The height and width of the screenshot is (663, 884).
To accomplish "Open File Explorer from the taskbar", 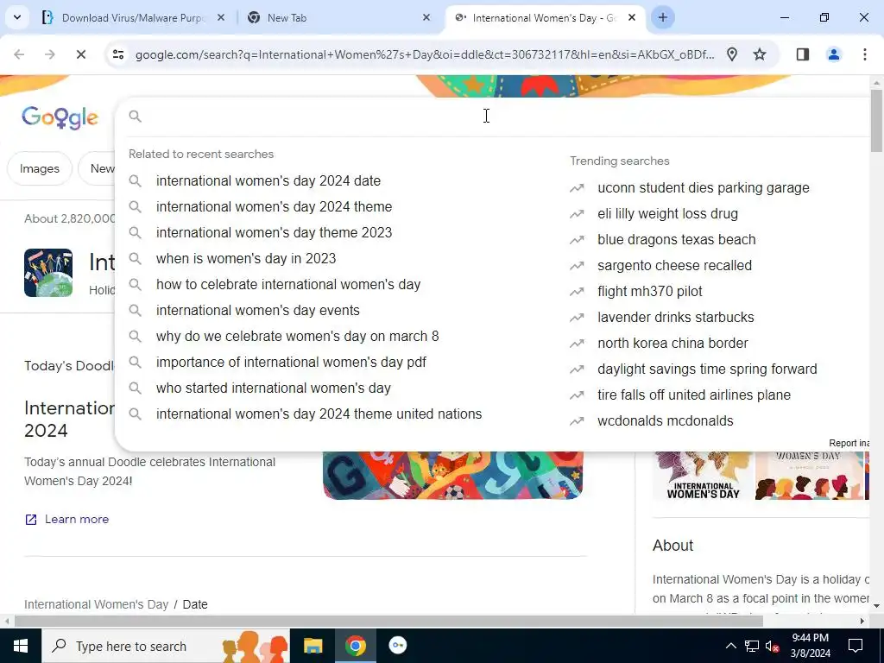I will coord(313,646).
